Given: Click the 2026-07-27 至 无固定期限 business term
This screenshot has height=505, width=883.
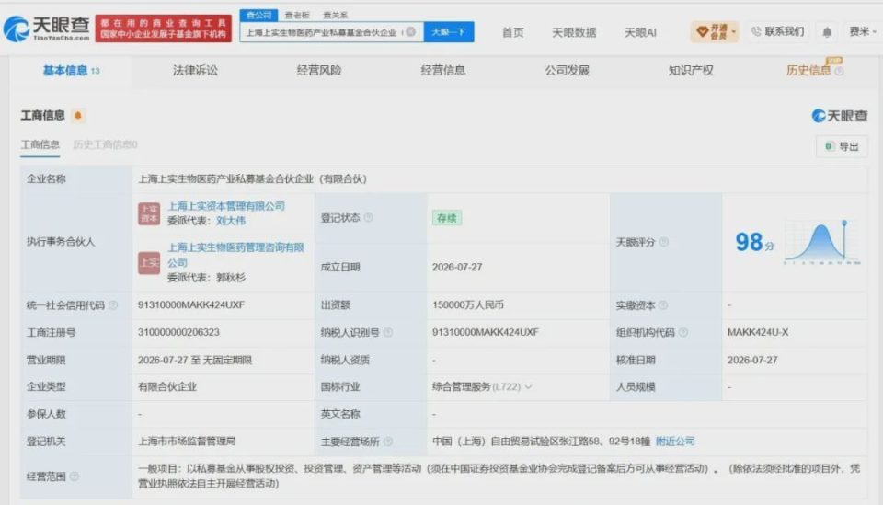Looking at the screenshot, I should click(195, 360).
